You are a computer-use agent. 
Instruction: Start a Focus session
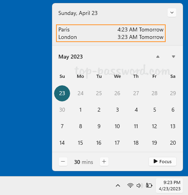click(163, 162)
